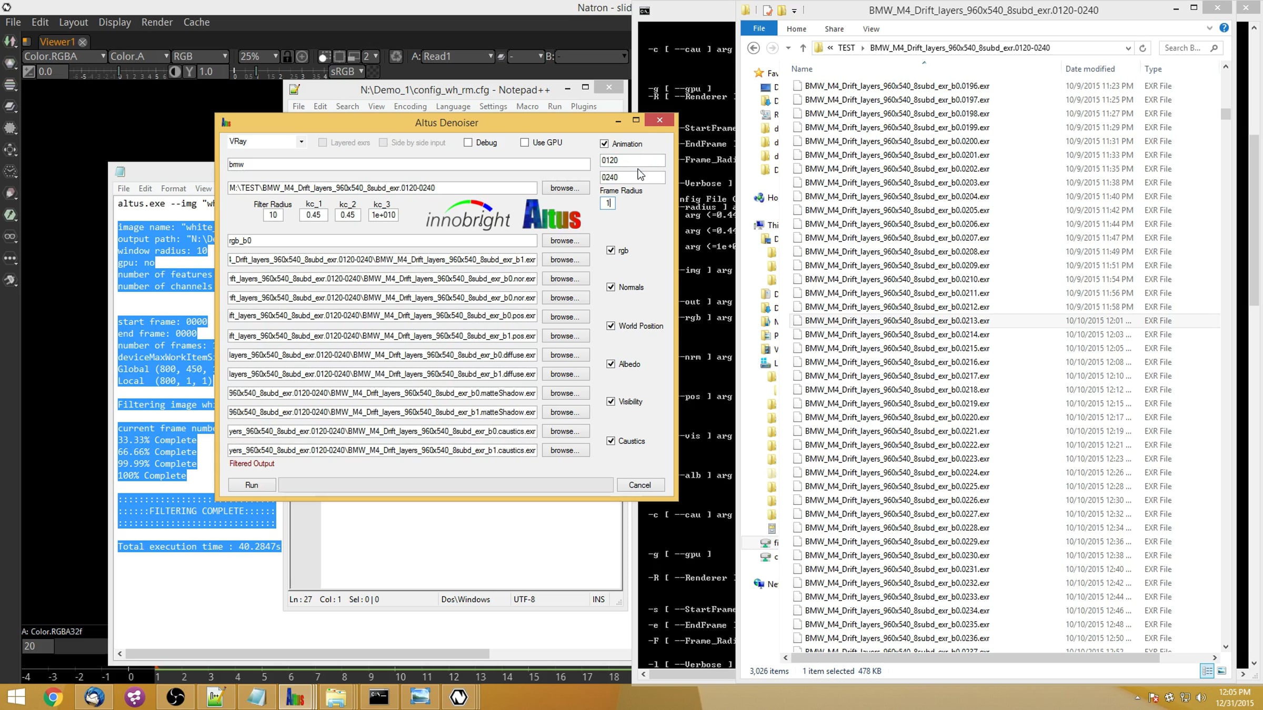Toggle the viewer gain exposure icon
The image size is (1263, 710).
(x=29, y=72)
